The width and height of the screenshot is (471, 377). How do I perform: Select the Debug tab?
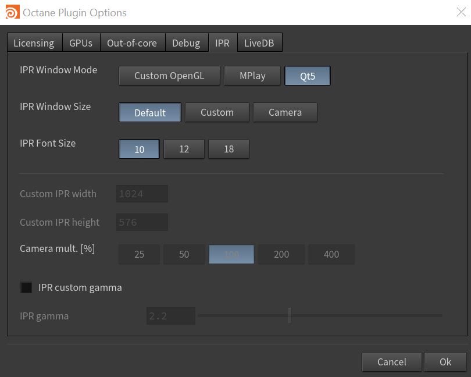click(186, 43)
